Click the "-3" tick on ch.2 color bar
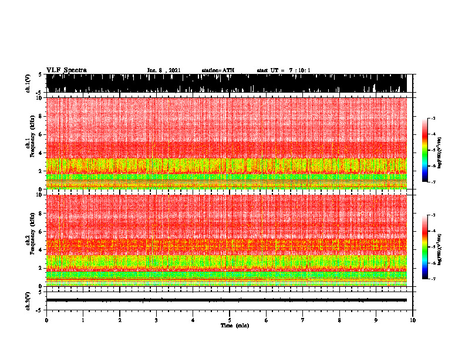 coord(433,215)
